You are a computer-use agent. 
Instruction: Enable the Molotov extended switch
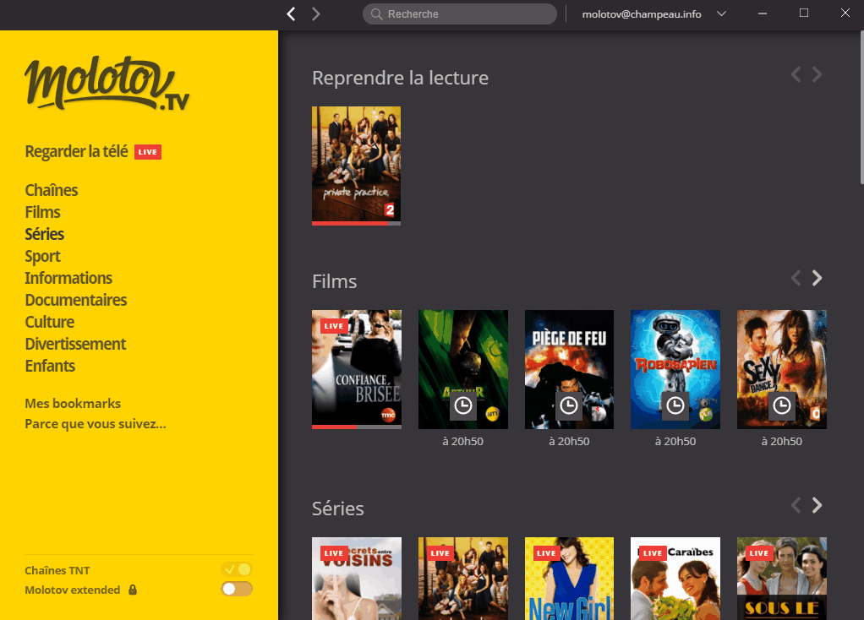coord(237,589)
